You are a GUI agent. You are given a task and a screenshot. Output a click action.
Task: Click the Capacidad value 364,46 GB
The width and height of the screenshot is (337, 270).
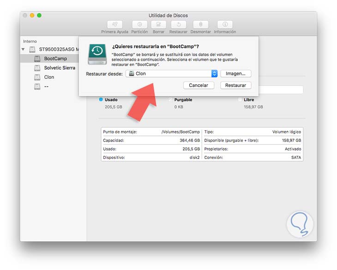pos(190,141)
